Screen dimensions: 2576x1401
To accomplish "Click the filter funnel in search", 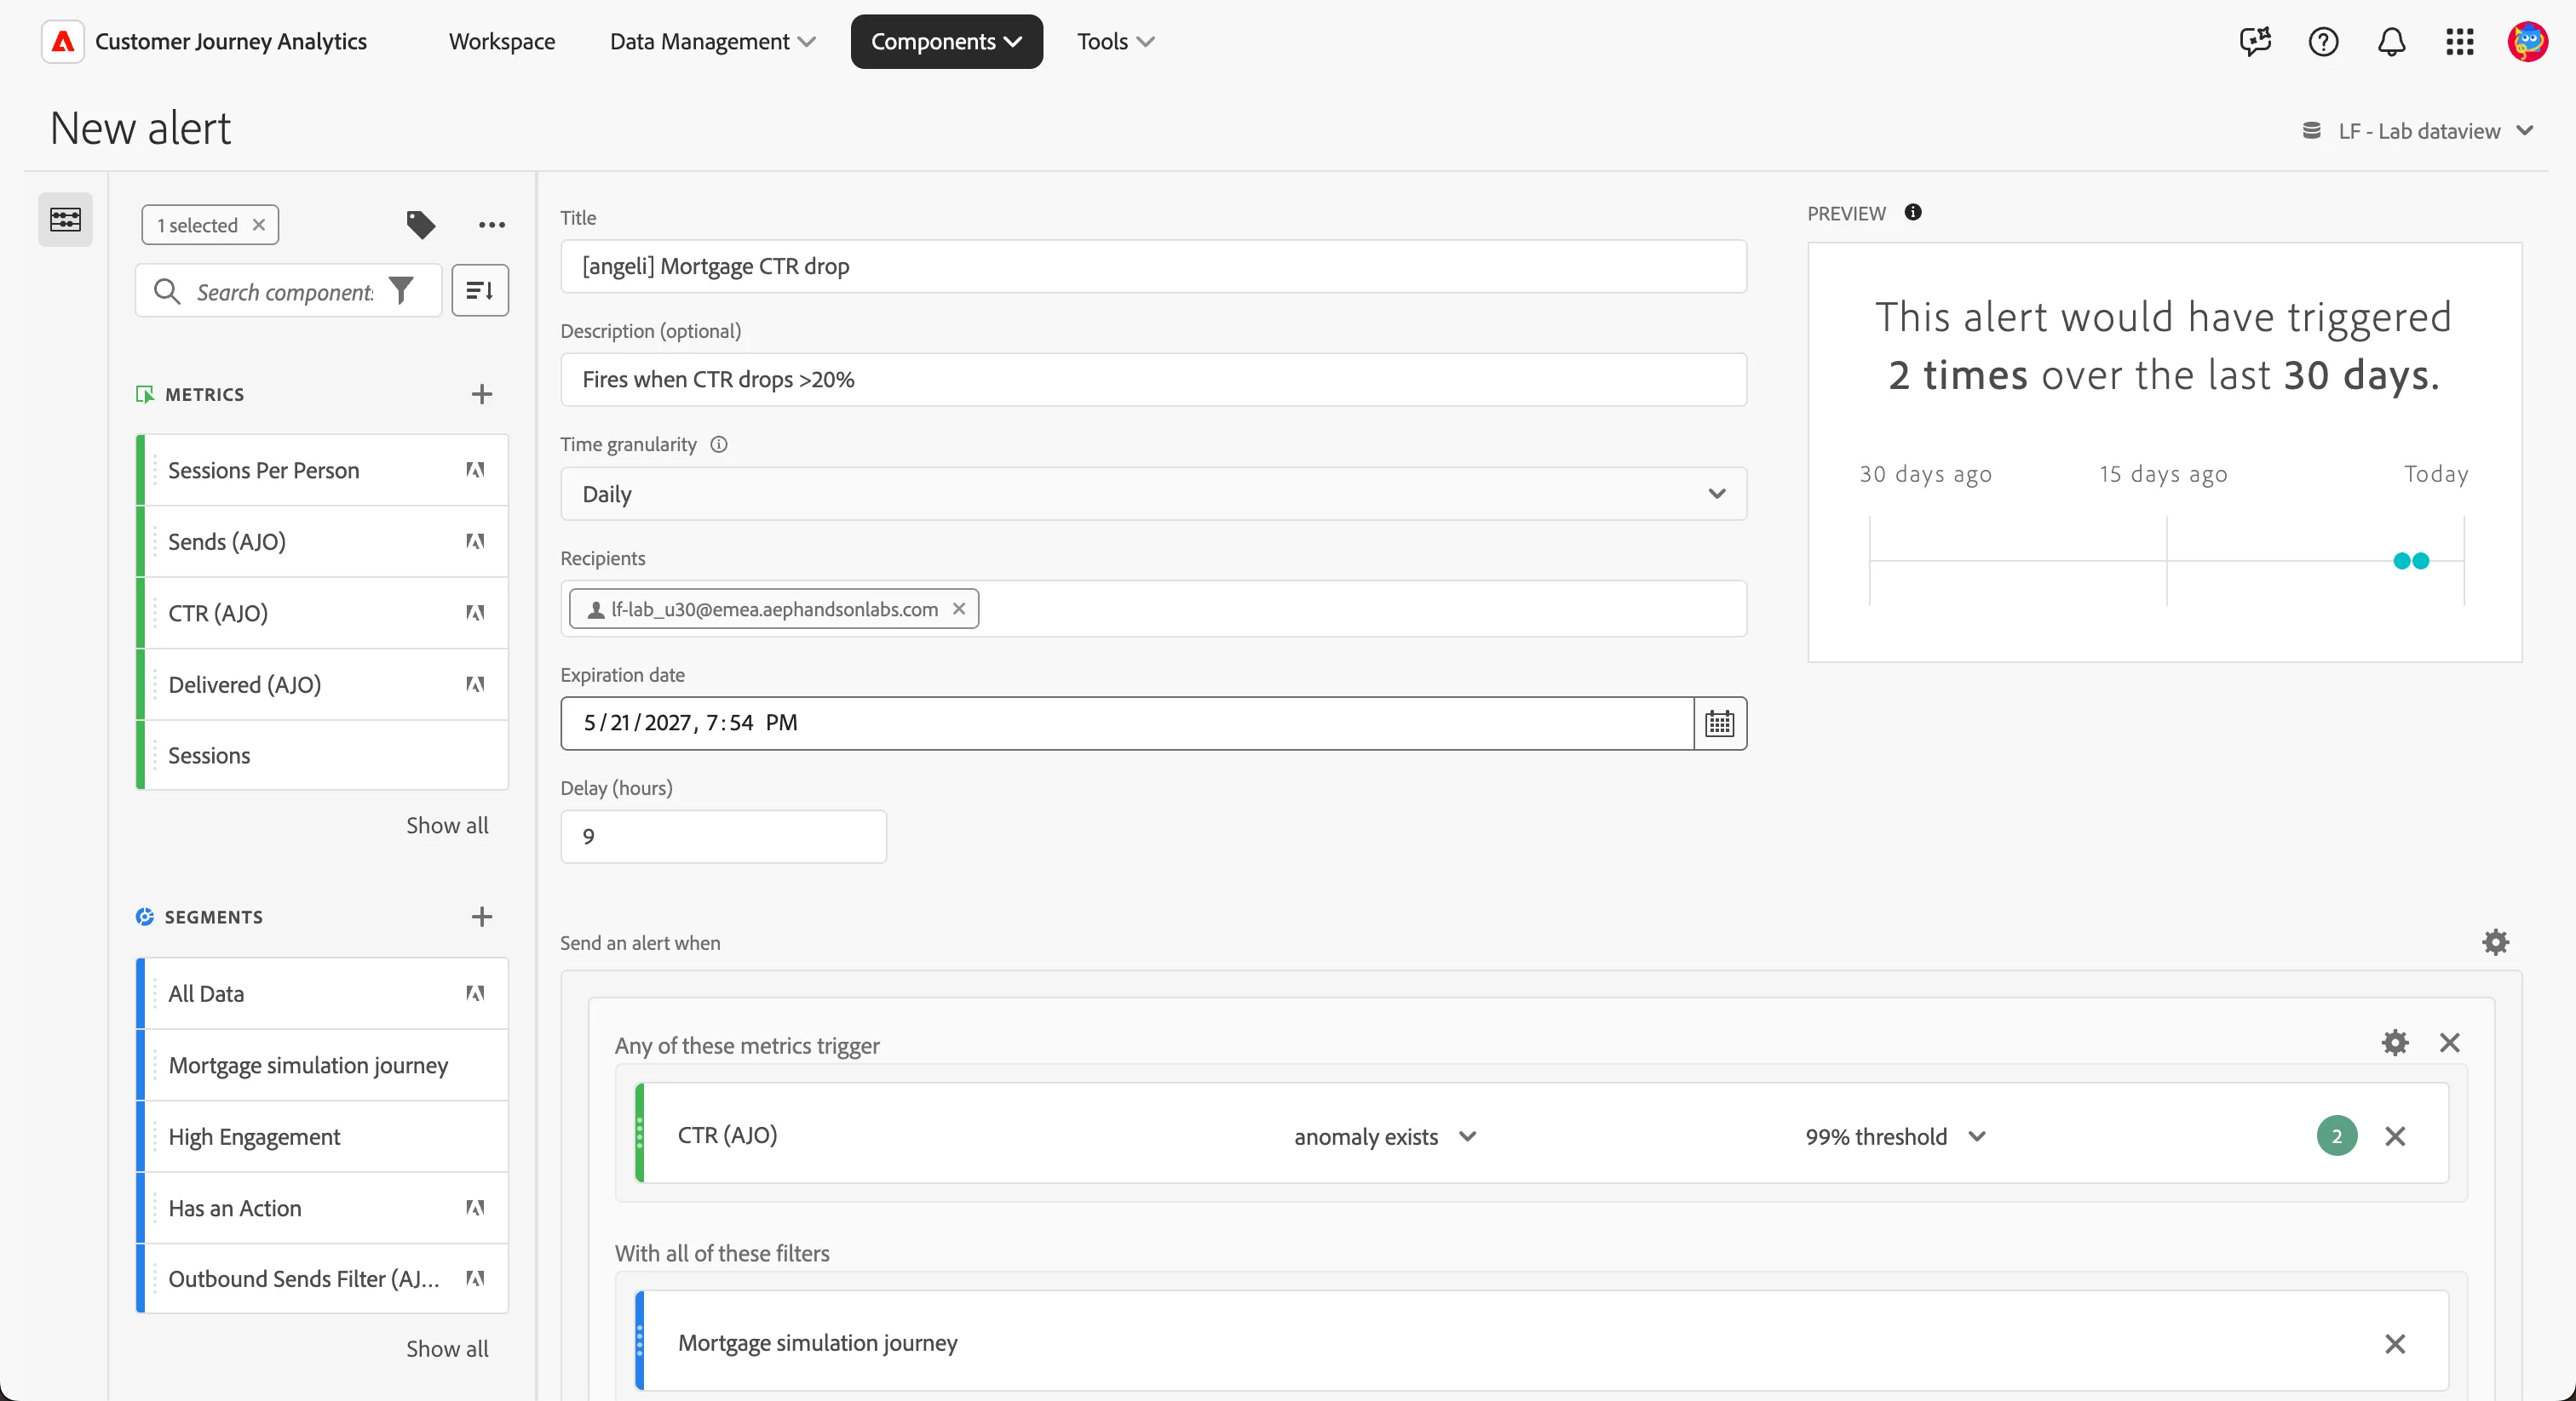I will 401,291.
